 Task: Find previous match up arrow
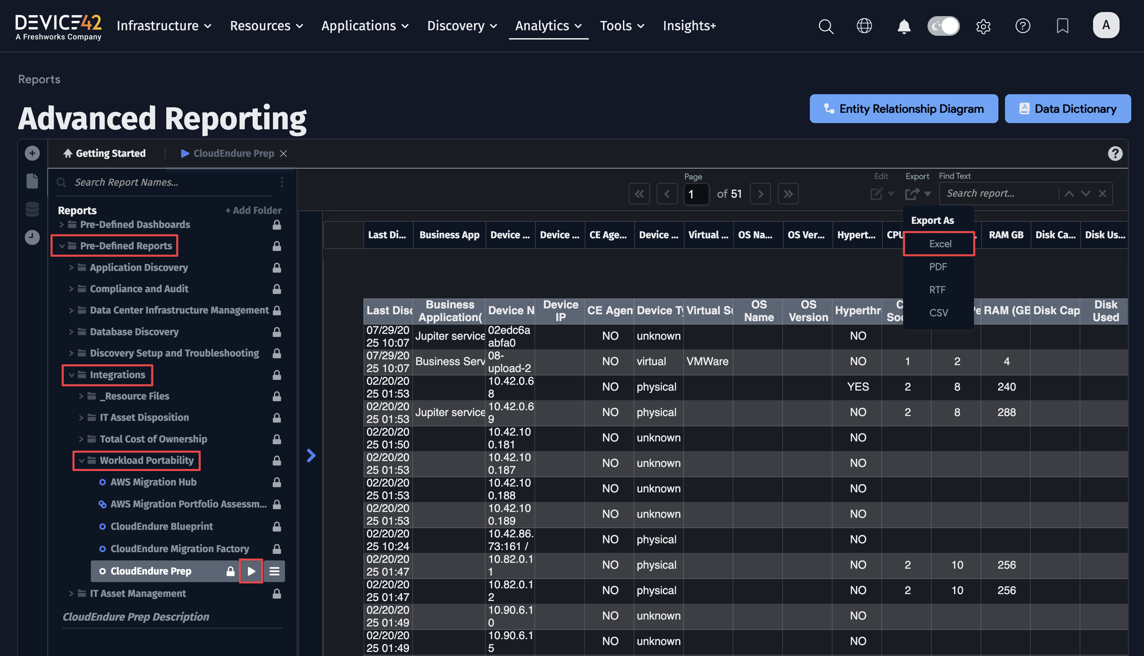(1069, 194)
